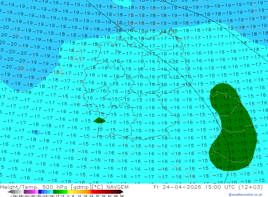The width and height of the screenshot is (268, 197).
Task: Click the bright yellow swatch at 0
Action: tap(69, 192)
